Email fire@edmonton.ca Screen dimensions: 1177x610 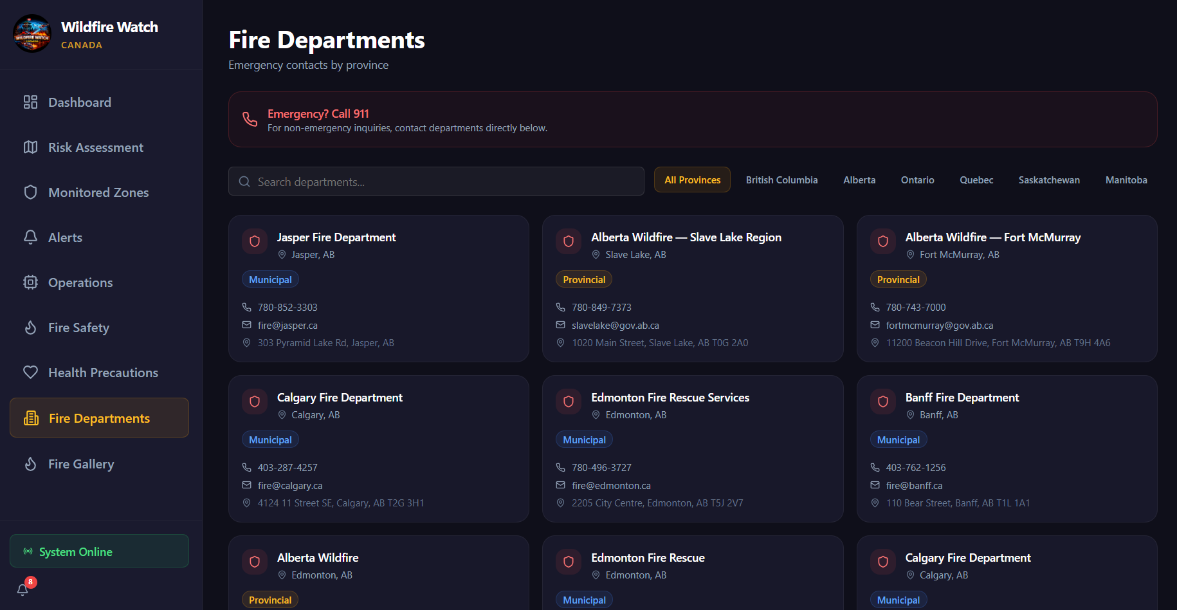point(611,486)
